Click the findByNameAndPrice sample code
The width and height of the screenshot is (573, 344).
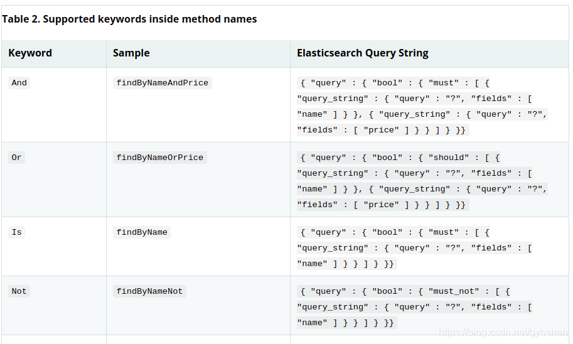(x=163, y=83)
